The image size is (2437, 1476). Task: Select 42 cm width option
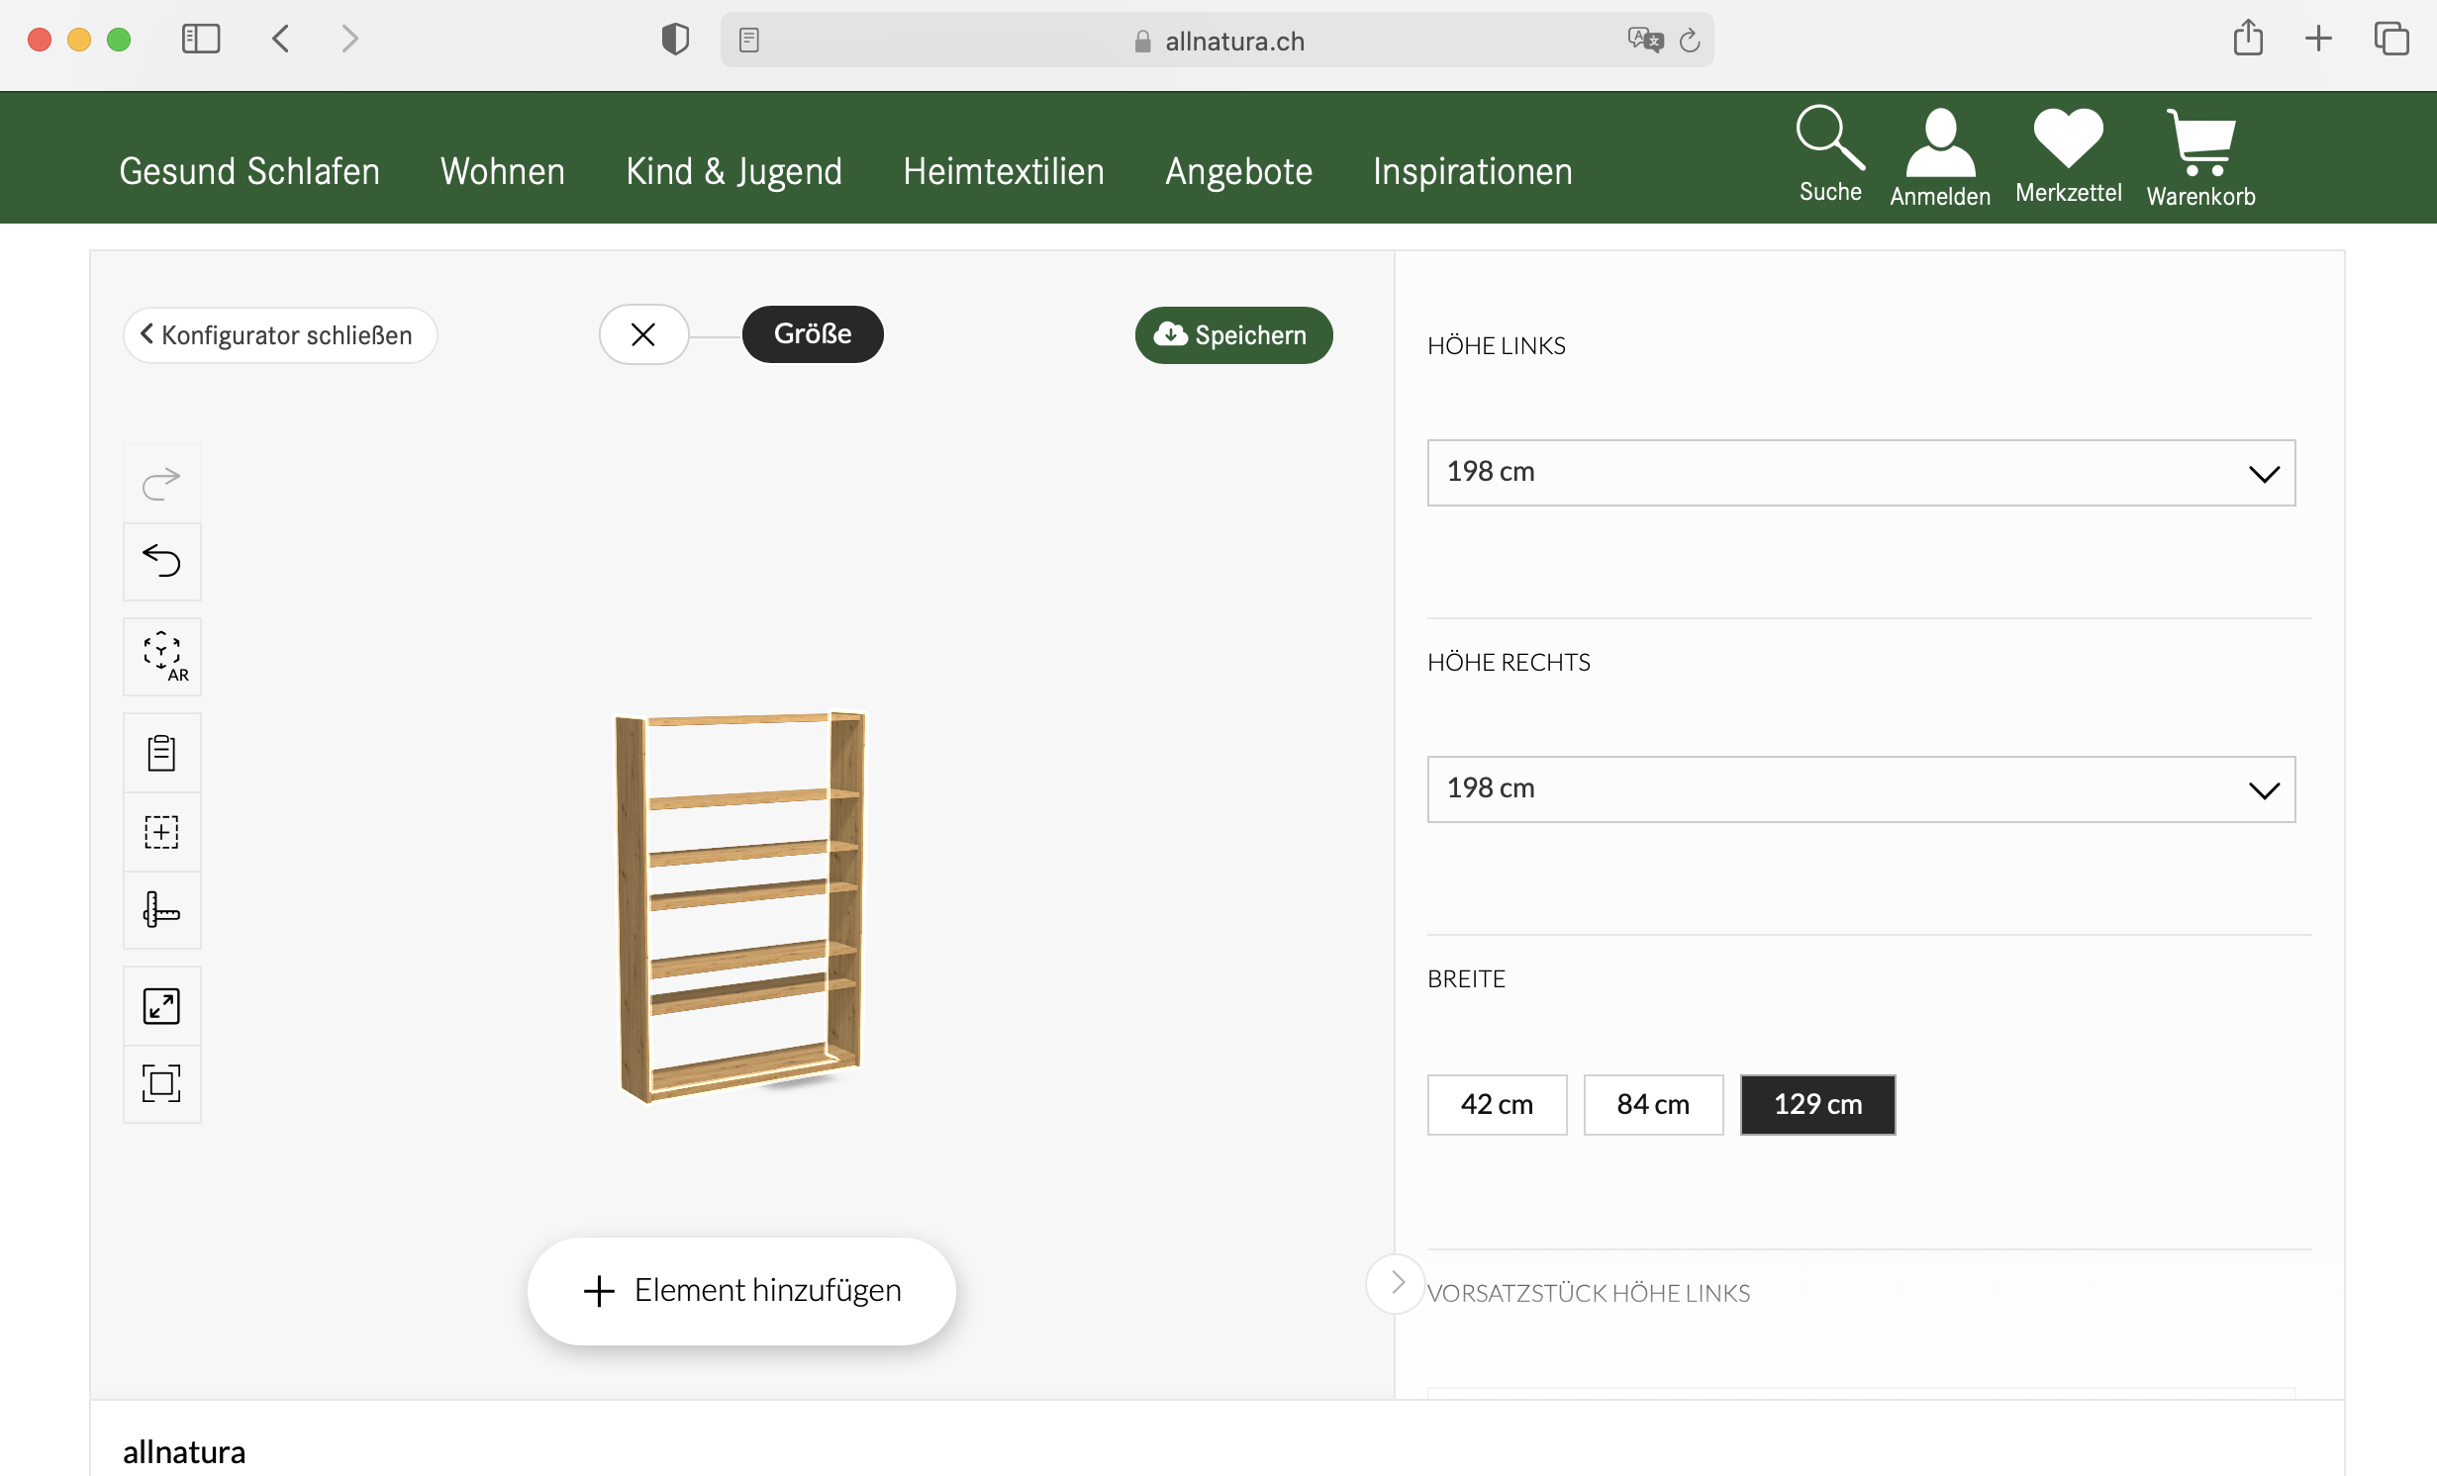click(x=1497, y=1105)
